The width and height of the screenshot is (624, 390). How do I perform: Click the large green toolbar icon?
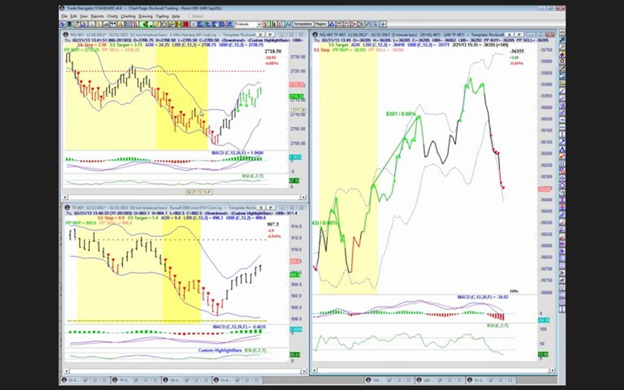145,24
